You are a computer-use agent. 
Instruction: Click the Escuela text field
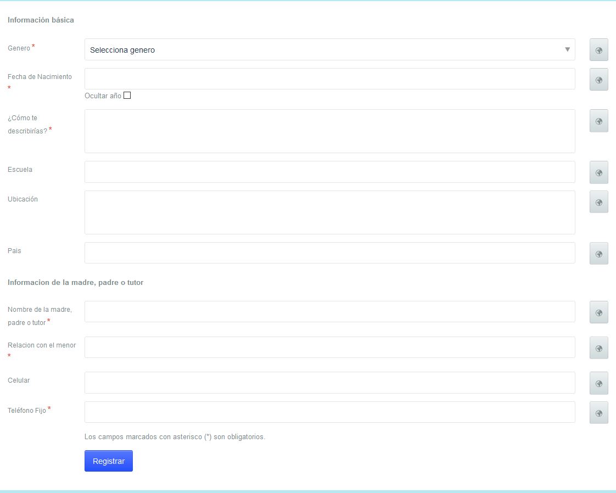tap(329, 172)
